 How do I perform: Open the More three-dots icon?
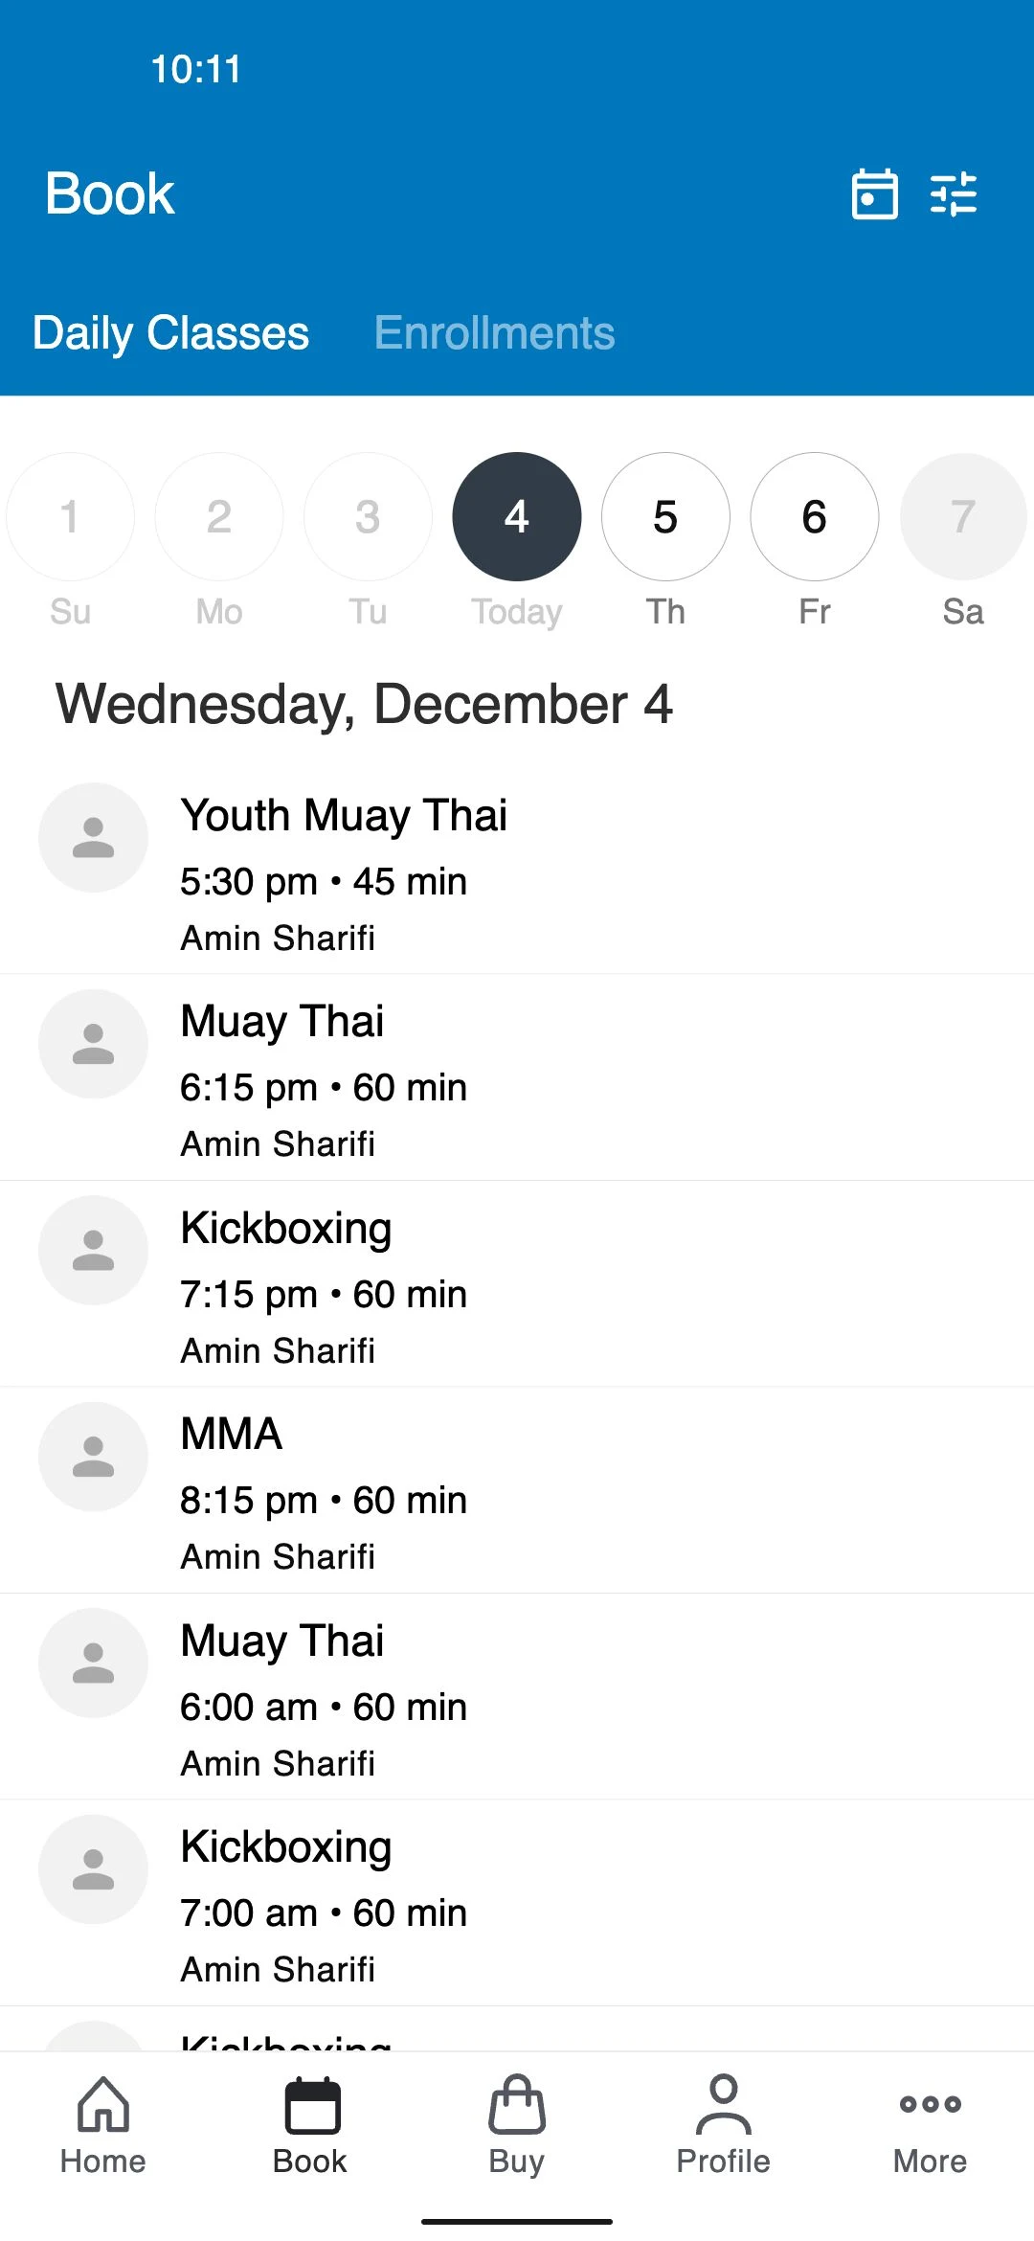click(931, 2104)
